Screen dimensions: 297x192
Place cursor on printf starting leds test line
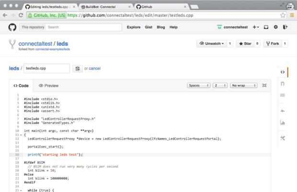(x=55, y=155)
